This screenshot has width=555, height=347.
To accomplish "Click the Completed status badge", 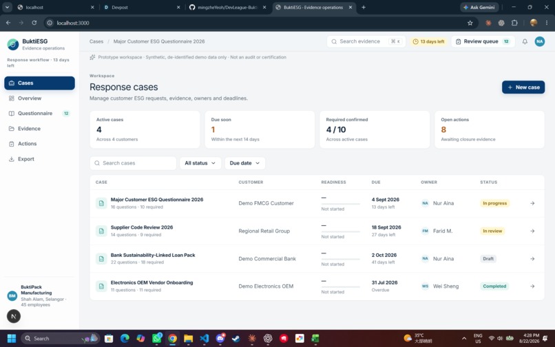I will click(494, 286).
